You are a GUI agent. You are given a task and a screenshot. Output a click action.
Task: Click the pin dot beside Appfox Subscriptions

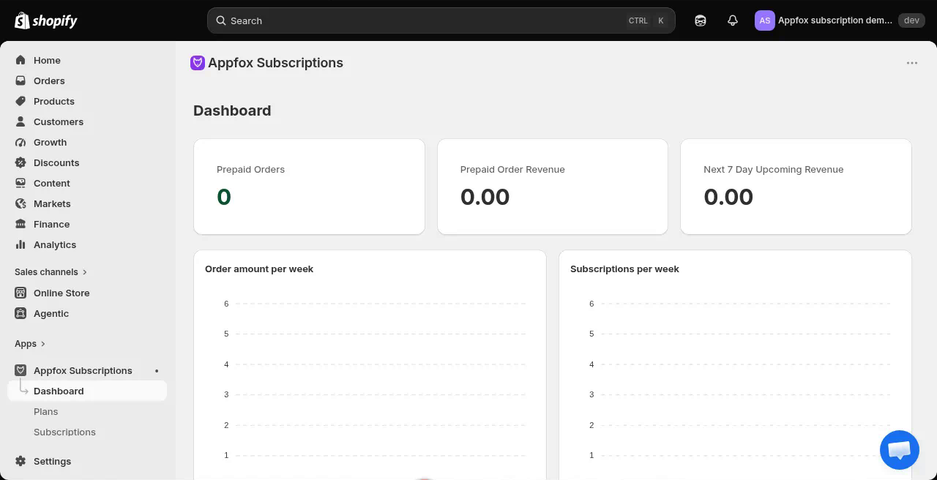click(157, 371)
